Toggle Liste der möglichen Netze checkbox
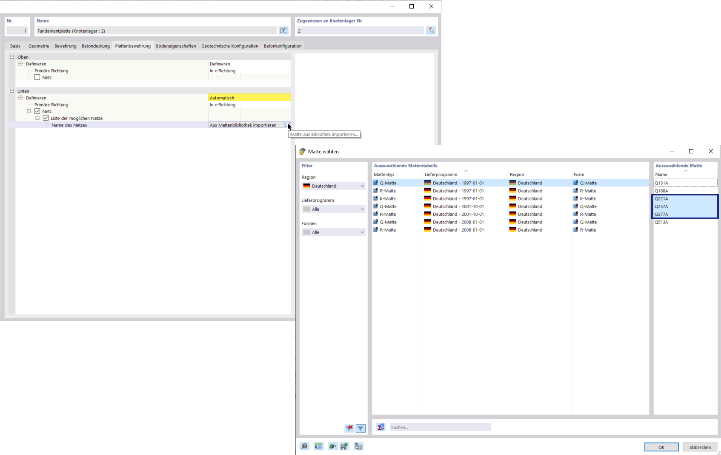The width and height of the screenshot is (721, 455). pos(46,118)
